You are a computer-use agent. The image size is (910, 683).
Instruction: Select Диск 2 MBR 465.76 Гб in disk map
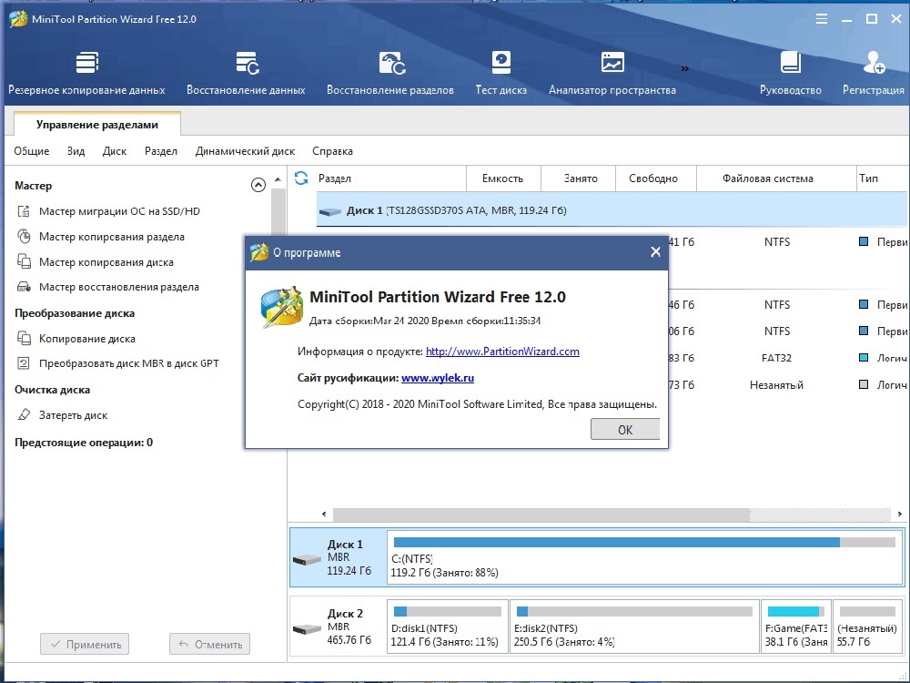(x=339, y=627)
